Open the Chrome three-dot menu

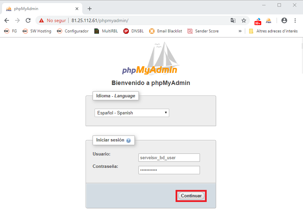(x=295, y=20)
